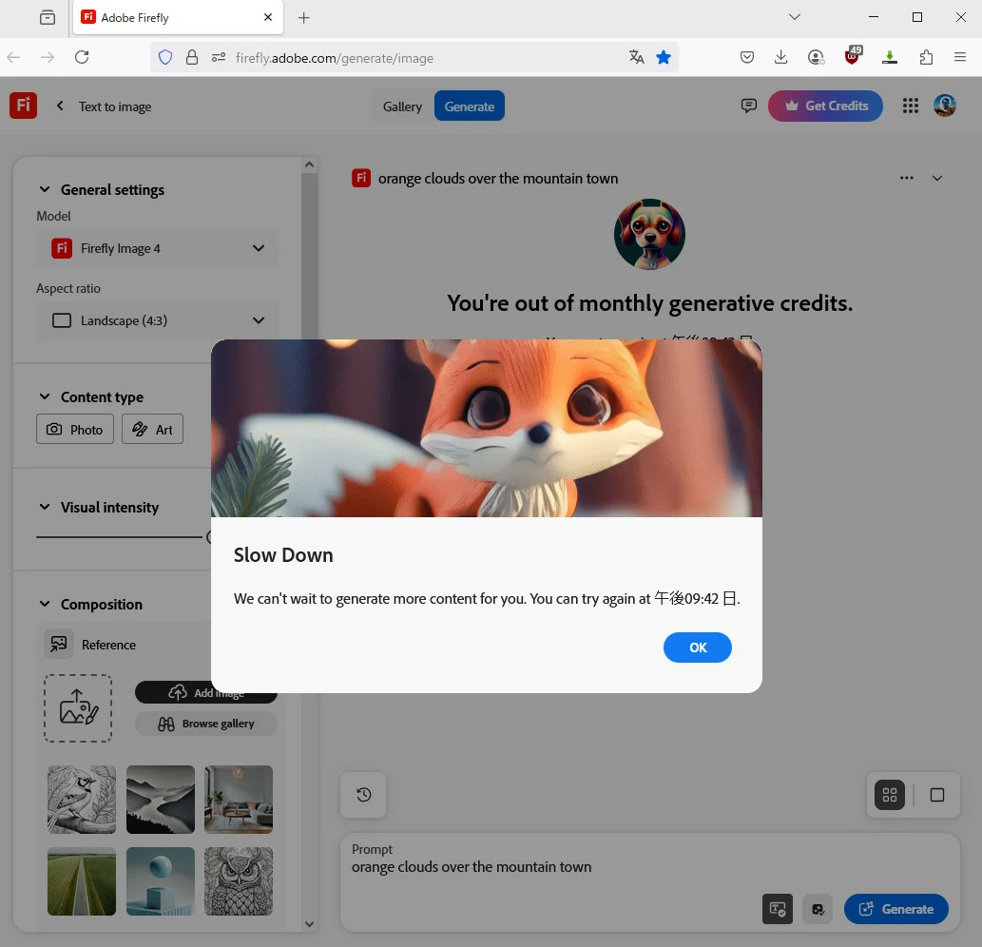Image resolution: width=982 pixels, height=947 pixels.
Task: Click the Get Credits button
Action: [825, 106]
